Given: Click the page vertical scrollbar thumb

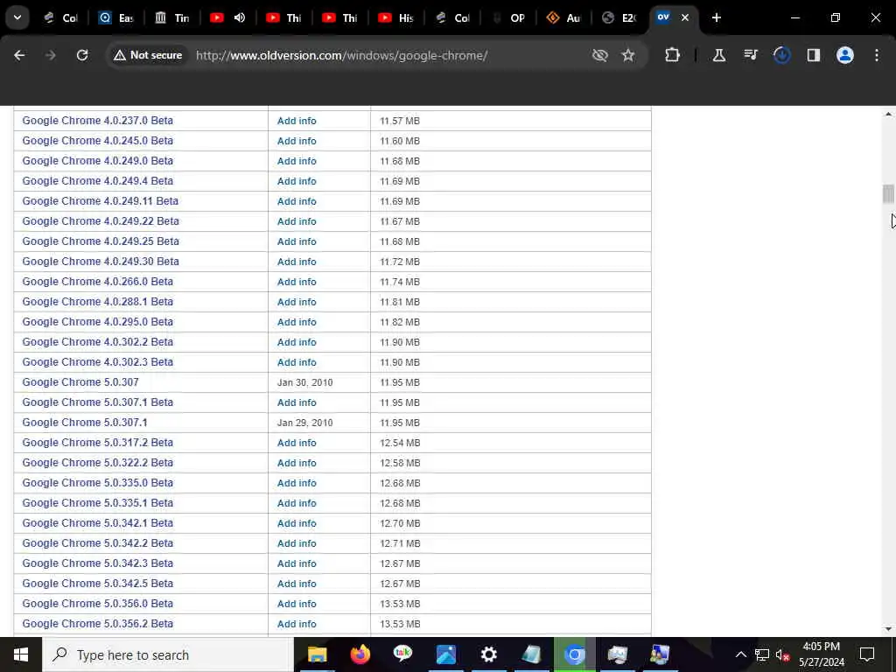Looking at the screenshot, I should [x=888, y=193].
